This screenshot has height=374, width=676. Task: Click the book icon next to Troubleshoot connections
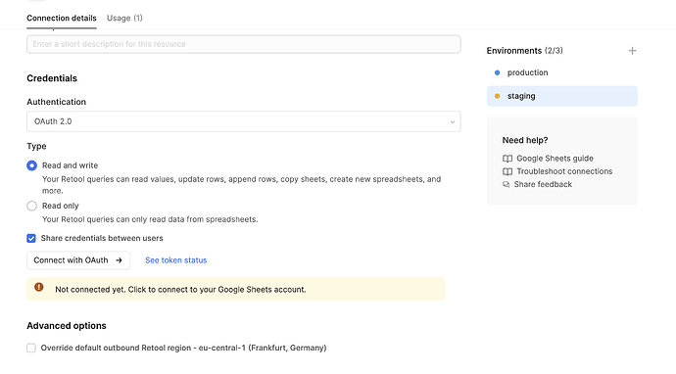point(507,171)
